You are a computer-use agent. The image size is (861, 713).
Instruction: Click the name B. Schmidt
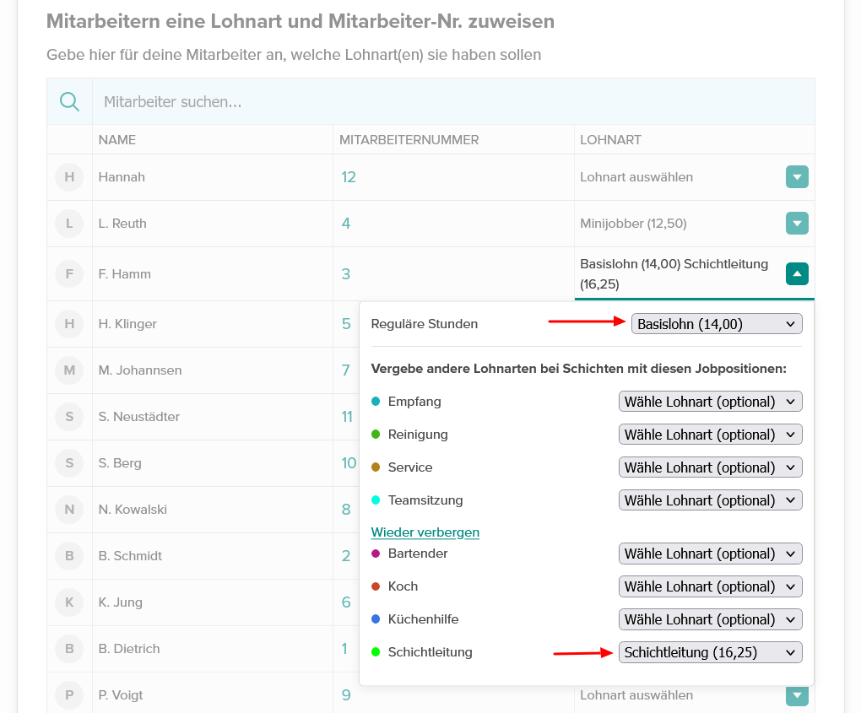pos(130,555)
